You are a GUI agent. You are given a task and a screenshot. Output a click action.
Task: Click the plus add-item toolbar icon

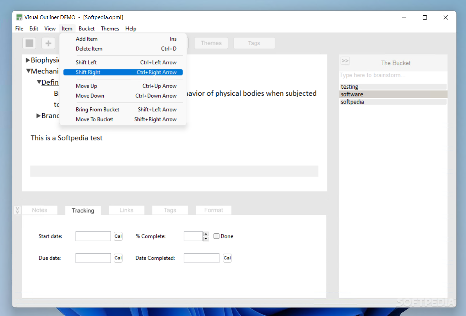(x=48, y=43)
